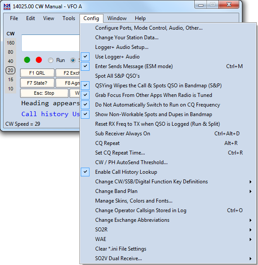The height and width of the screenshot is (265, 258).
Task: Select CQ Repeat menu entry
Action: click(x=168, y=143)
